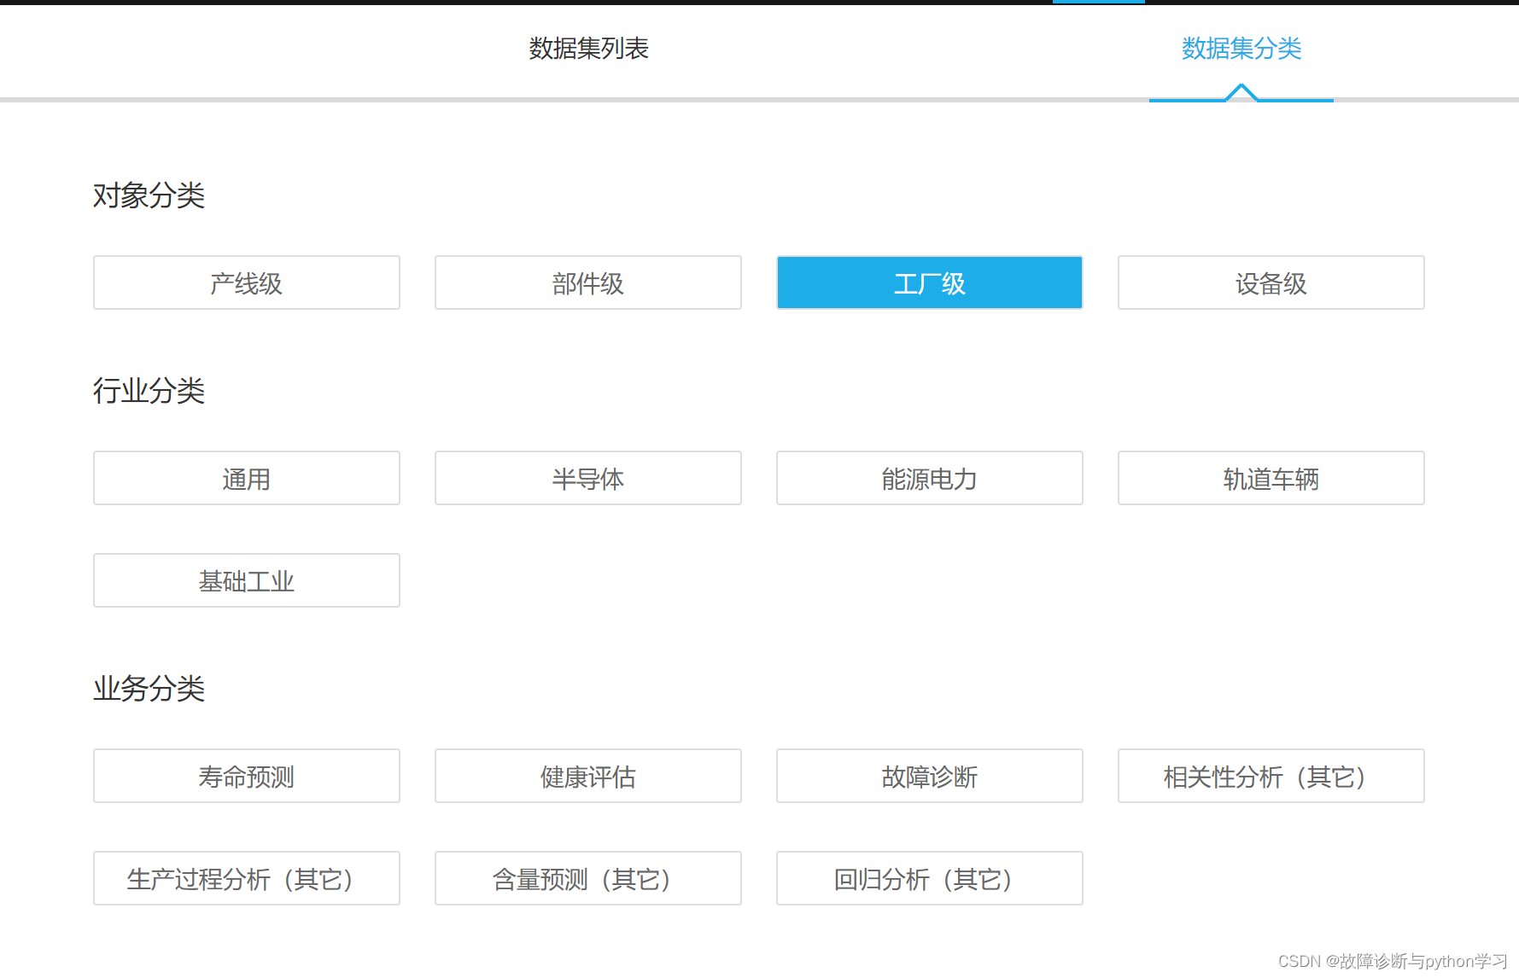
Task: Select 回归分析（其它） business filter
Action: pos(930,878)
